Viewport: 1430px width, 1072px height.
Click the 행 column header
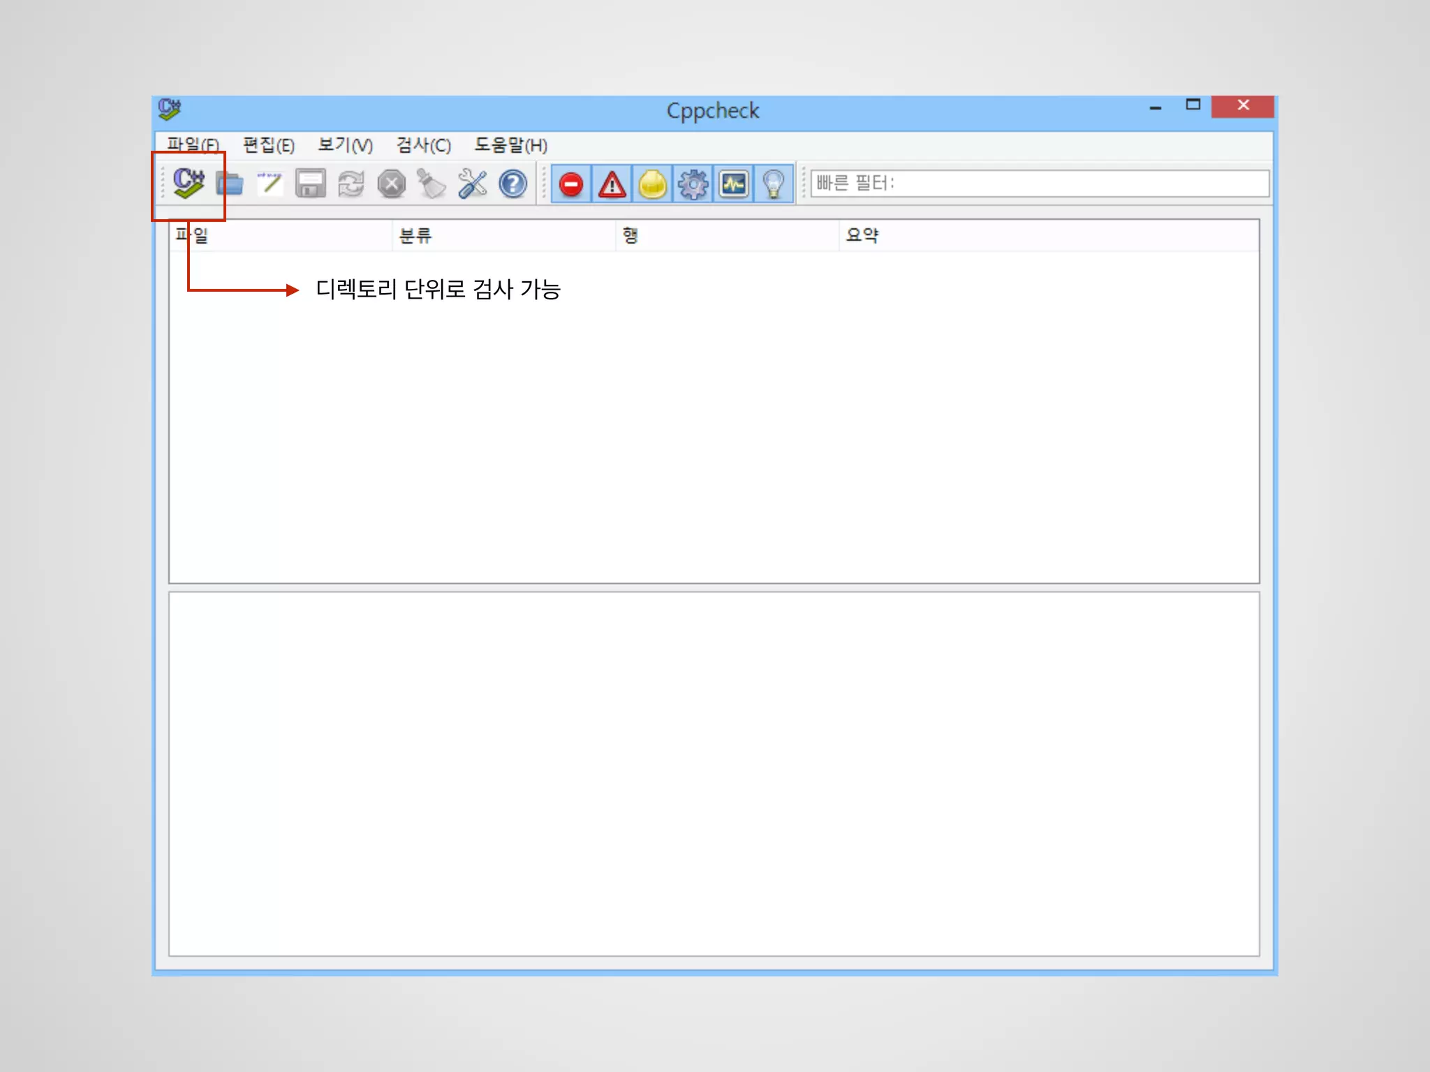pos(727,235)
